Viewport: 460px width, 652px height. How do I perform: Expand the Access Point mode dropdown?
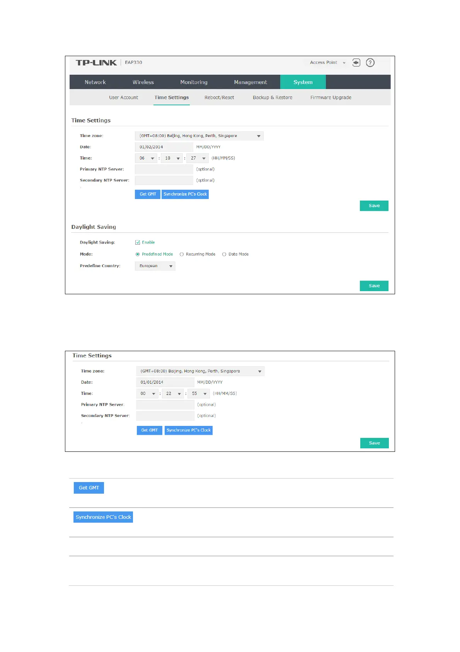(328, 62)
